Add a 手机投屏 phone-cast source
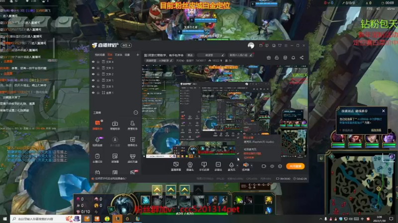 click(204, 167)
